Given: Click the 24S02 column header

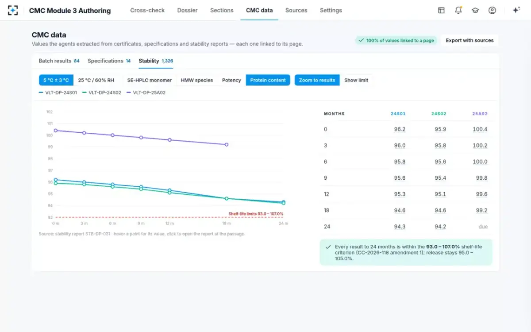Looking at the screenshot, I should [439, 114].
